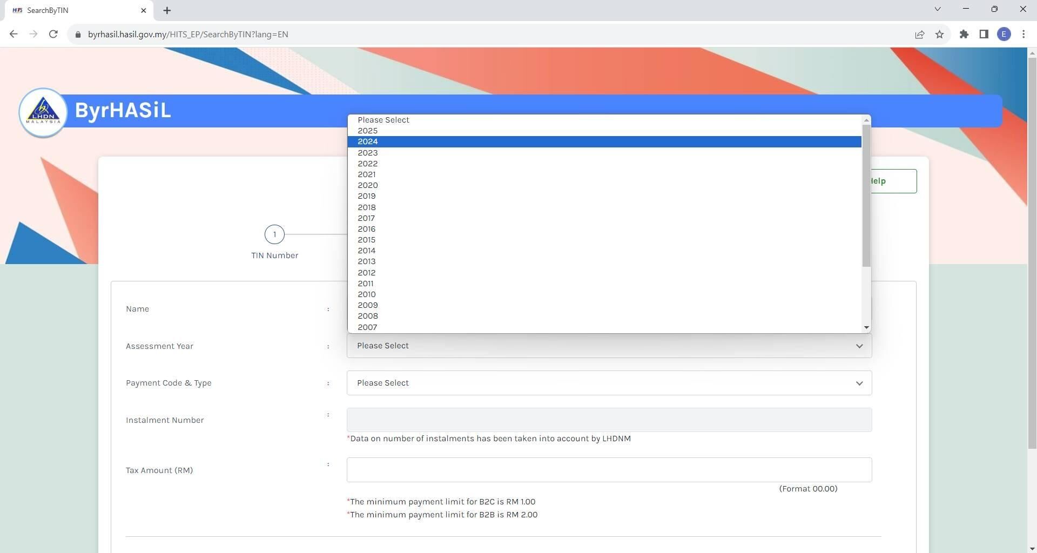Collapse the Assessment Year dropdown
This screenshot has width=1037, height=553.
tap(609, 346)
